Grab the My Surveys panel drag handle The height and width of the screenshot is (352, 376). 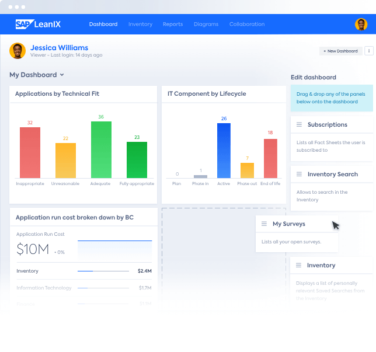264,224
